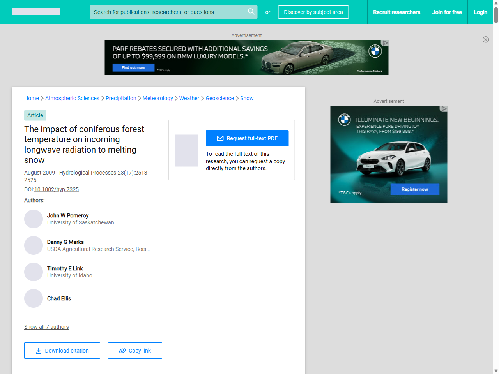Follow the Hydrological Processes journal link

87,173
